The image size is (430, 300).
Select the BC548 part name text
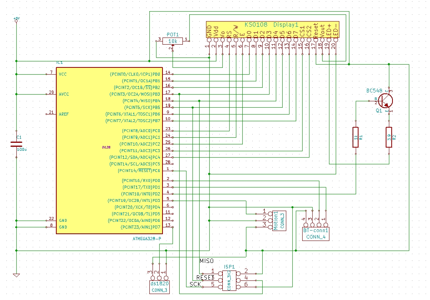375,91
